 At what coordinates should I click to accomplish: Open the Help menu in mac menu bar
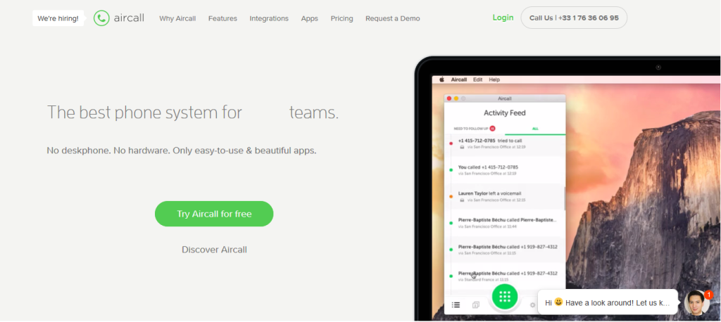(x=494, y=79)
